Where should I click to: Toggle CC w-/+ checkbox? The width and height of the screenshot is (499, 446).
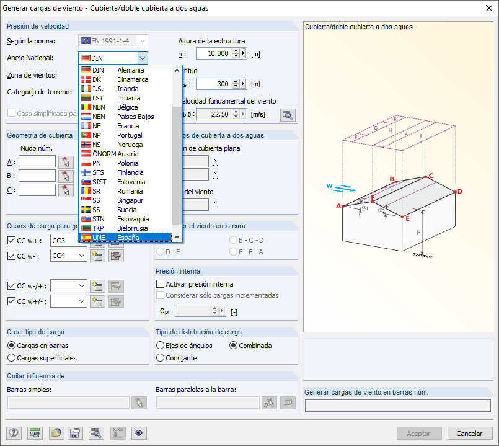[11, 286]
